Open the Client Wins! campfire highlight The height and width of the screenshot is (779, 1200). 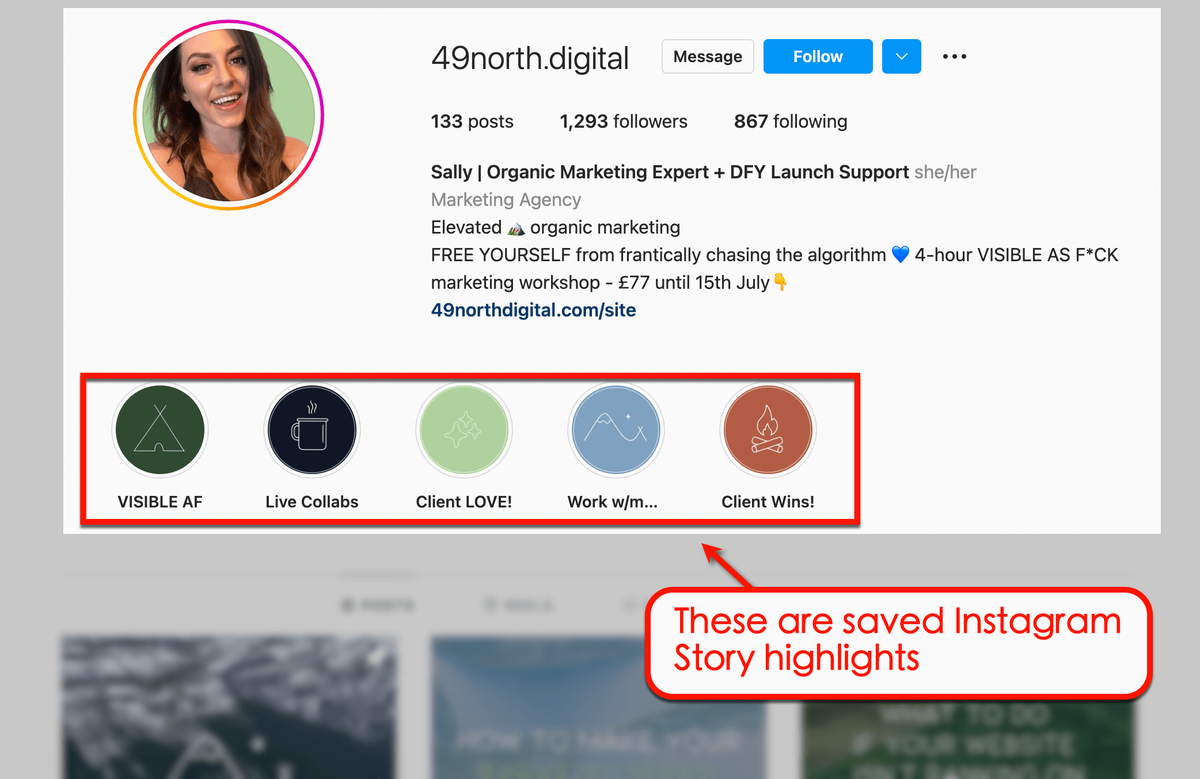click(x=768, y=430)
